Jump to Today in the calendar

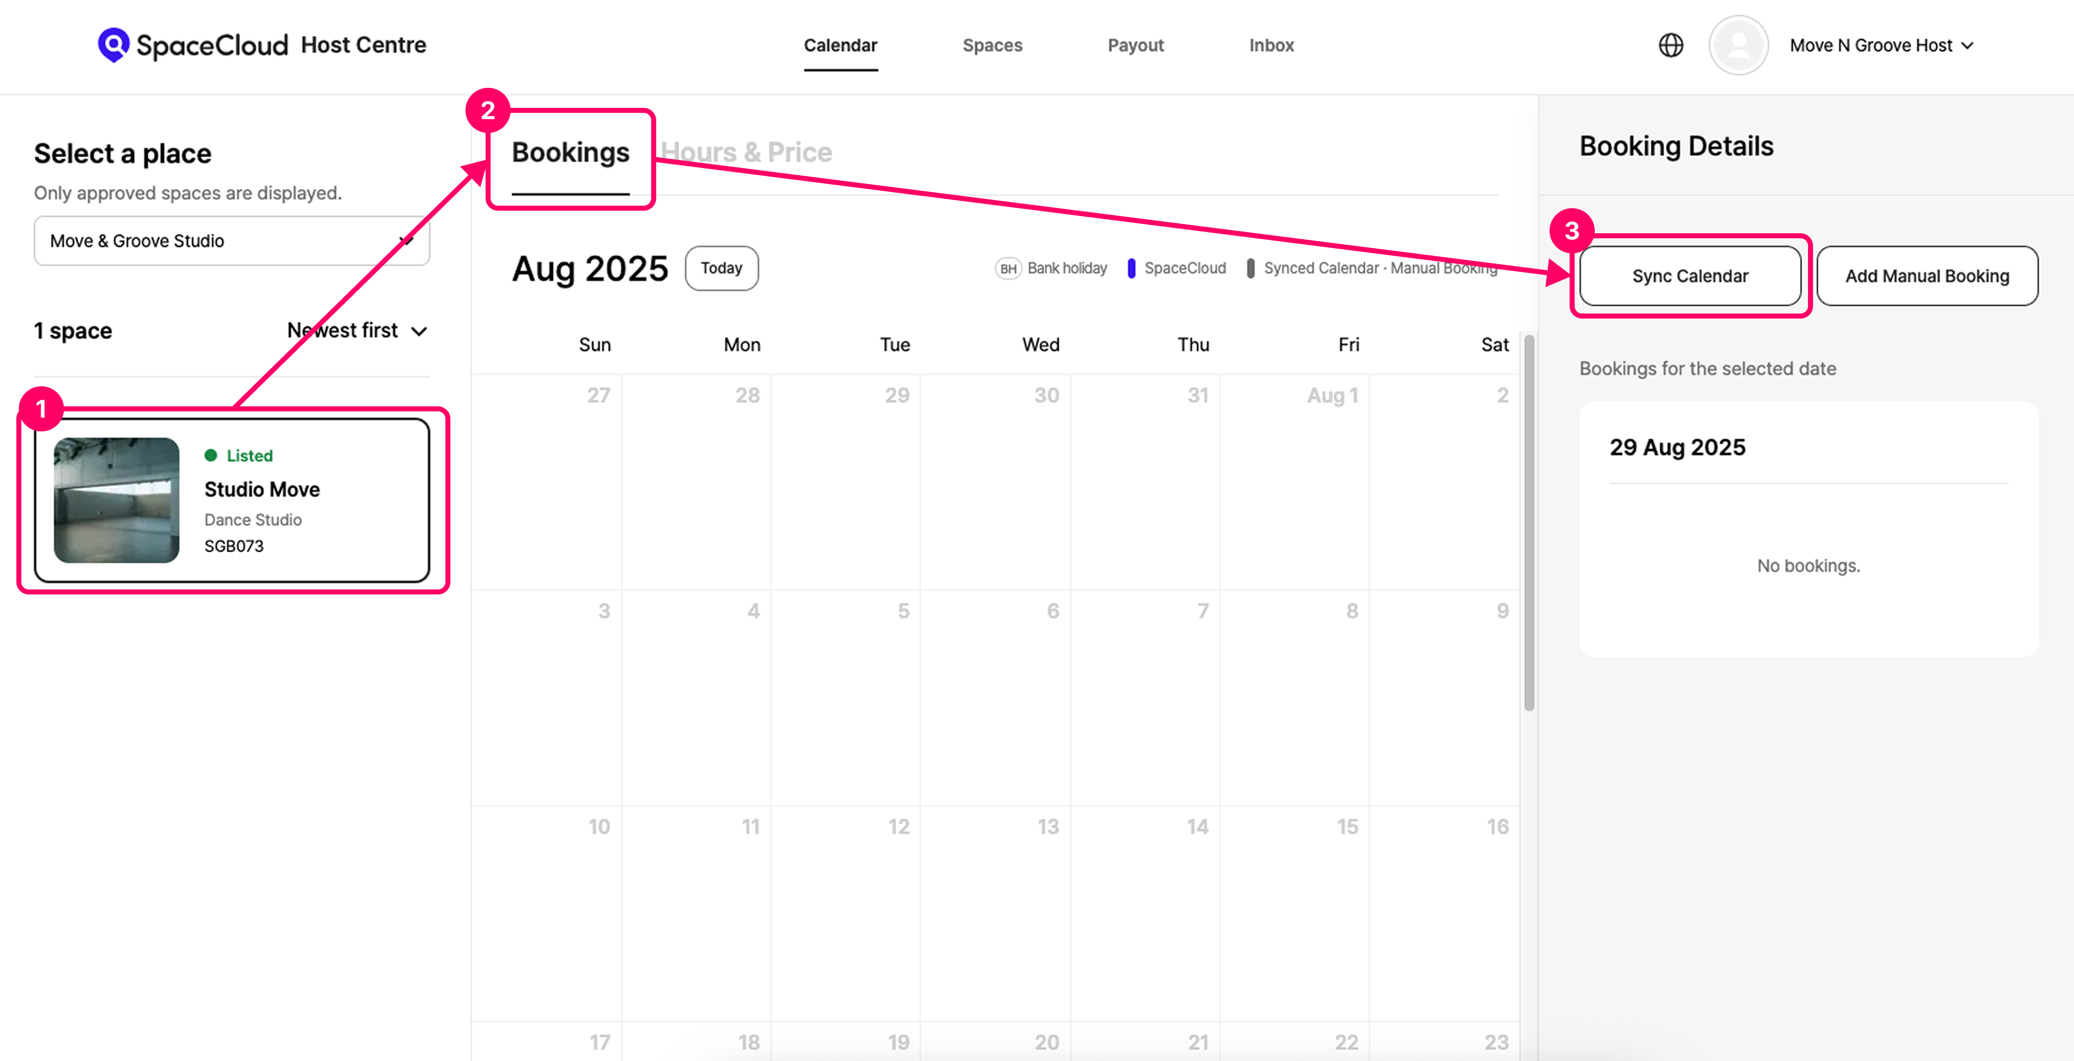[x=721, y=268]
